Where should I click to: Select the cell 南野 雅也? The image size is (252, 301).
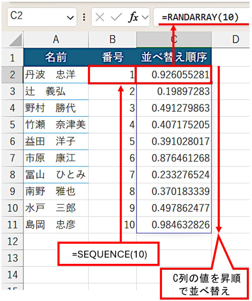tap(56, 192)
